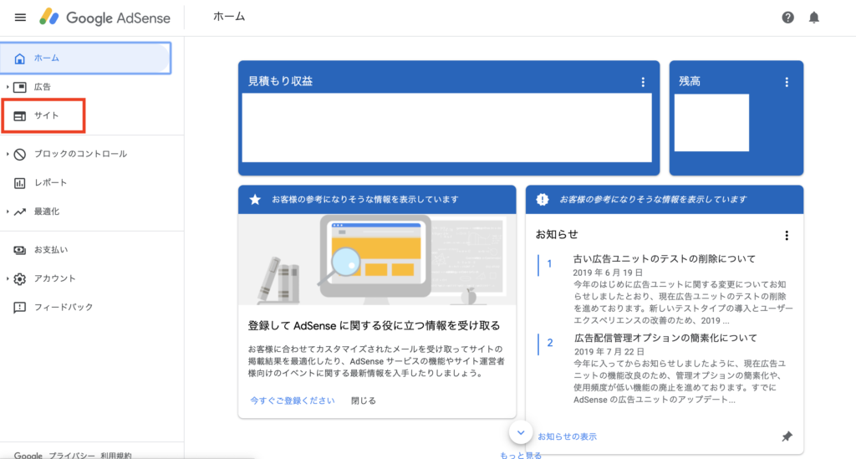Click the お知らせの表示 link

coord(568,436)
